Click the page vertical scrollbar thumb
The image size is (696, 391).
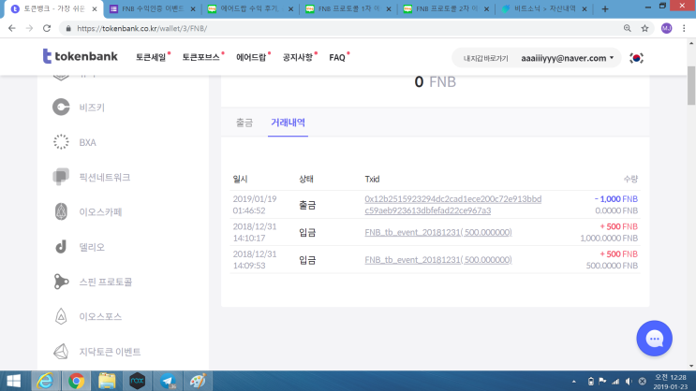pyautogui.click(x=691, y=85)
